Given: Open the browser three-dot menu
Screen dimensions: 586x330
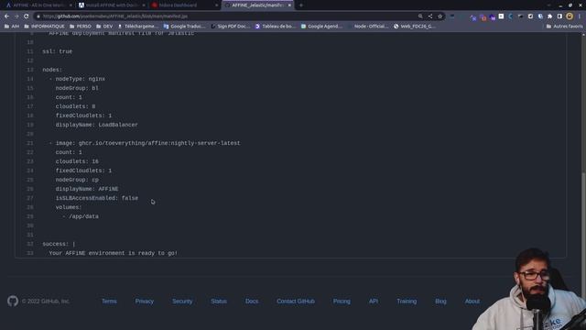Looking at the screenshot, I should click(580, 16).
